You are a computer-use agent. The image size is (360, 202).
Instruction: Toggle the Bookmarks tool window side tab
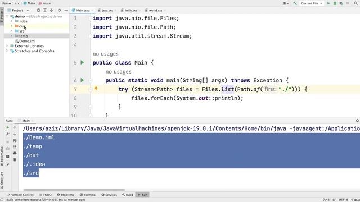(x=2, y=157)
